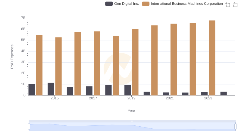Click the R&D Expenses axis title
This screenshot has height=138, width=241.
click(12, 57)
